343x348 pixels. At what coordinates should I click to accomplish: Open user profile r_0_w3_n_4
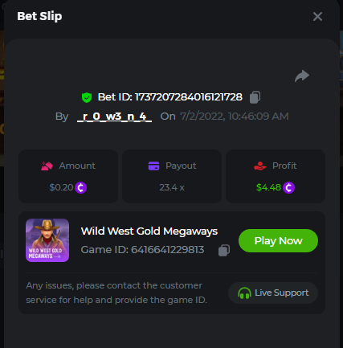click(x=114, y=117)
